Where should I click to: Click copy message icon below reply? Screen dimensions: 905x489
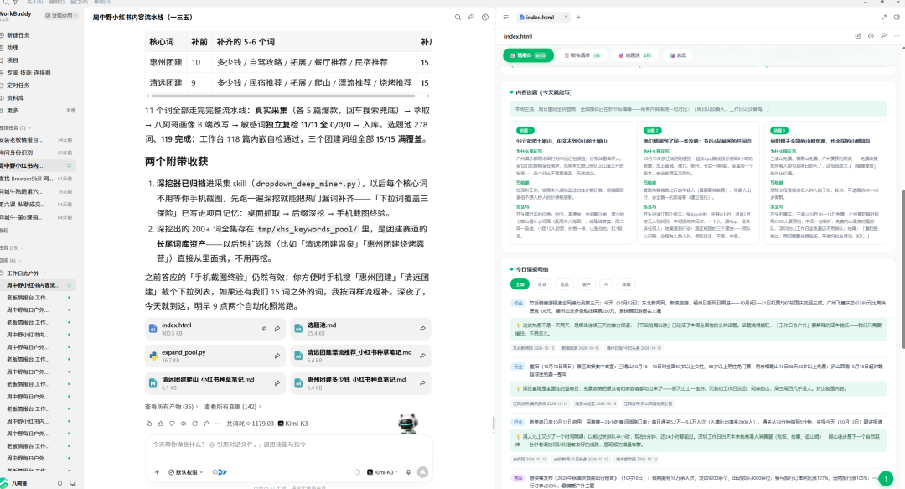click(149, 423)
